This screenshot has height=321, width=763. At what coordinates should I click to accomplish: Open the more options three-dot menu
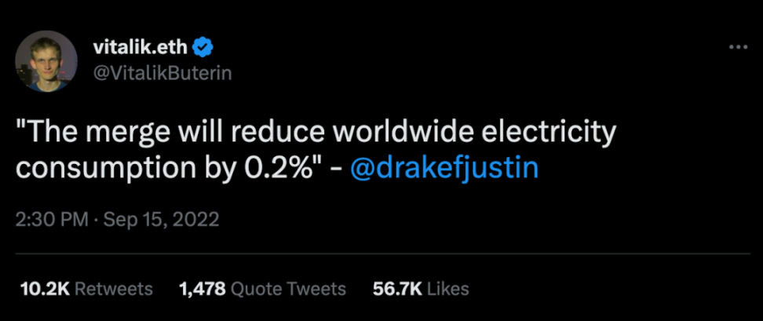pos(738,47)
